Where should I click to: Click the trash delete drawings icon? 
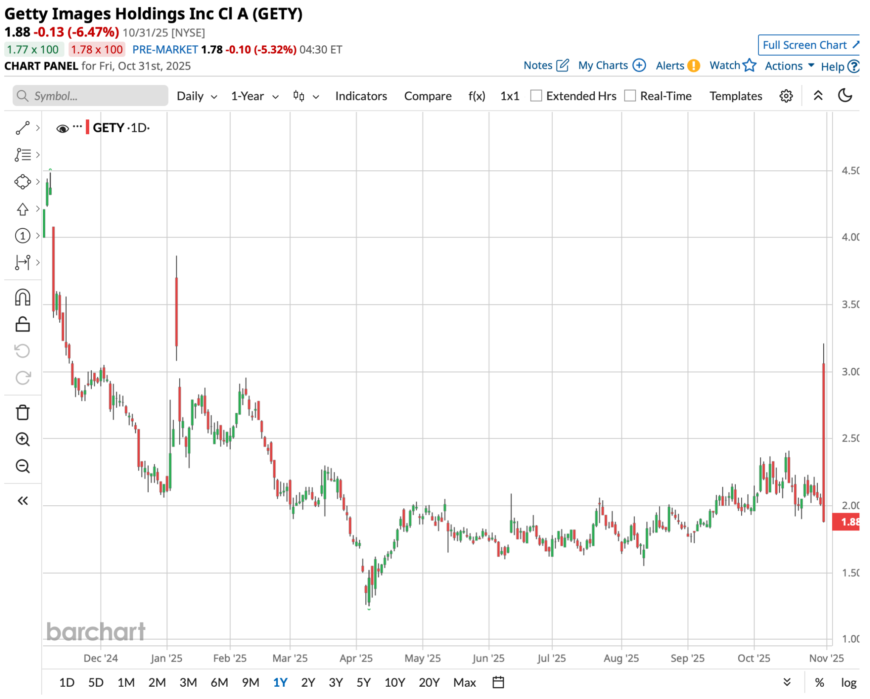(23, 412)
